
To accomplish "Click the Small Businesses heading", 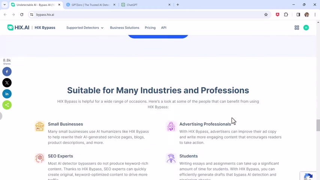I will coord(65,124).
